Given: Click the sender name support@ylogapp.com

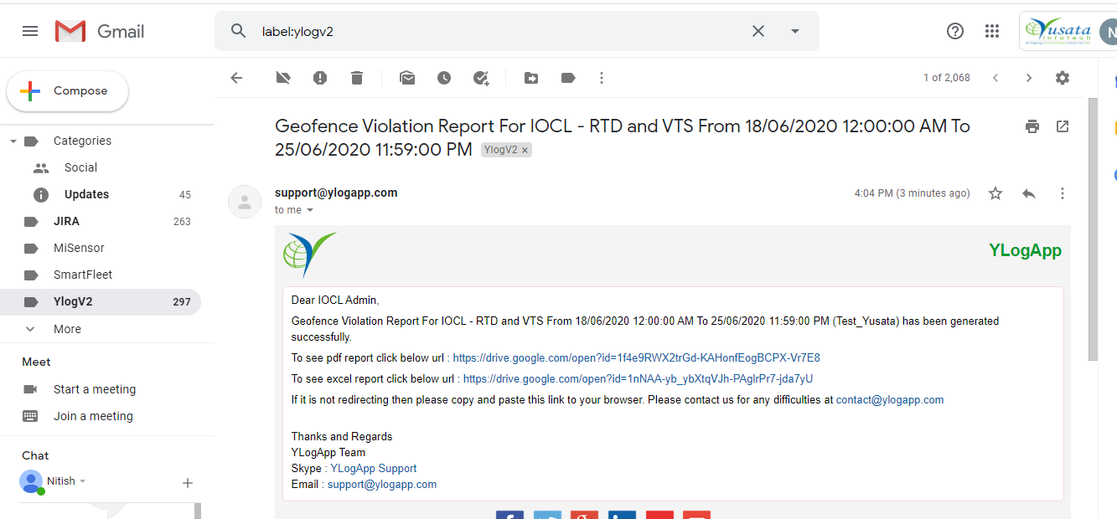Looking at the screenshot, I should tap(336, 193).
